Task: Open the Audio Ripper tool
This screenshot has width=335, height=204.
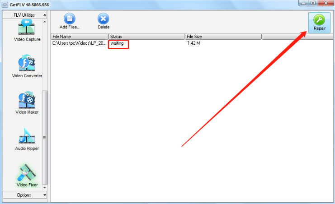Action: coord(27,139)
